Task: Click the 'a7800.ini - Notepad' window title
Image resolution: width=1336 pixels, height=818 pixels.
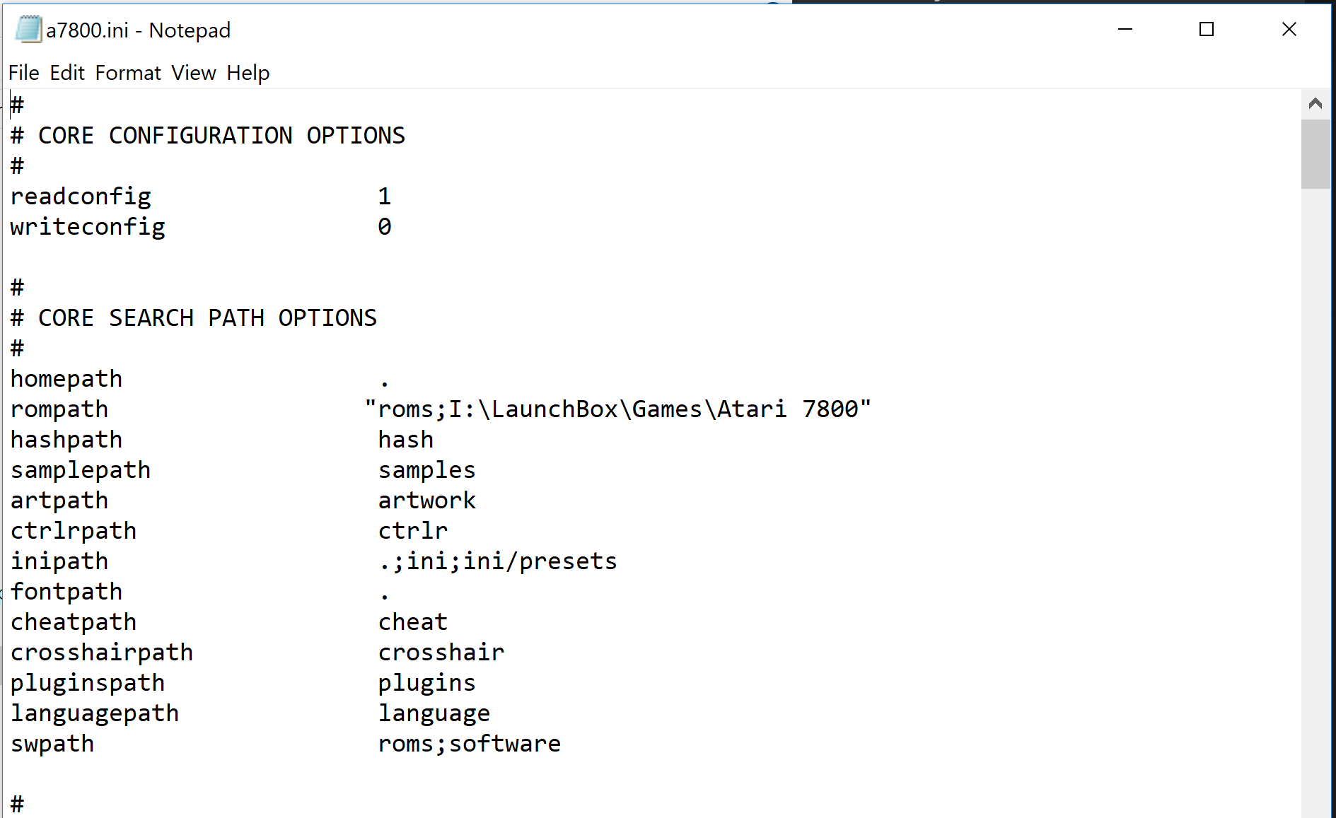Action: tap(139, 30)
